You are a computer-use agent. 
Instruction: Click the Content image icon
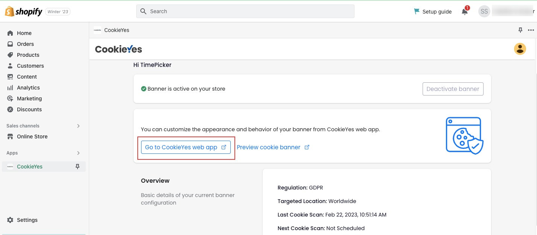[10, 77]
